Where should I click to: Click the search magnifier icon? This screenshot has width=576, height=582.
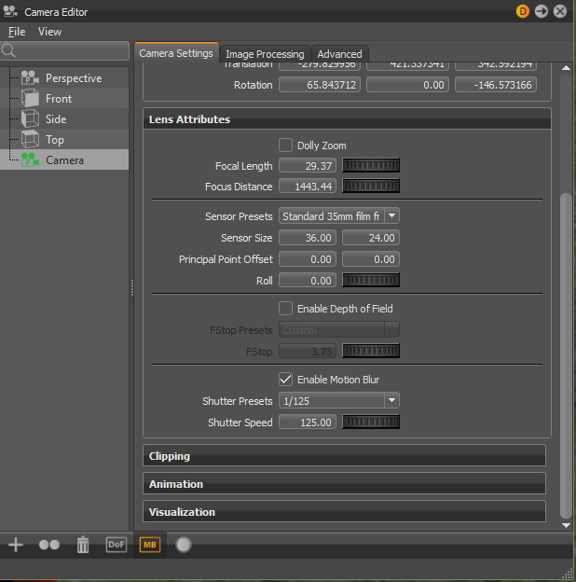[8, 50]
